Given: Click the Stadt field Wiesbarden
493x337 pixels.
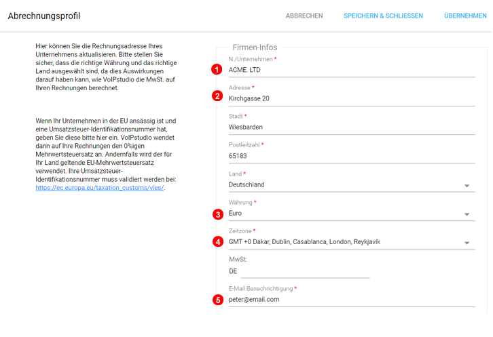Looking at the screenshot, I should click(352, 127).
